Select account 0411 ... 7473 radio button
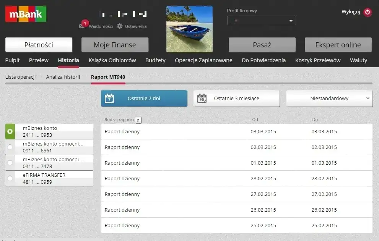This screenshot has width=379, height=241. coord(10,163)
